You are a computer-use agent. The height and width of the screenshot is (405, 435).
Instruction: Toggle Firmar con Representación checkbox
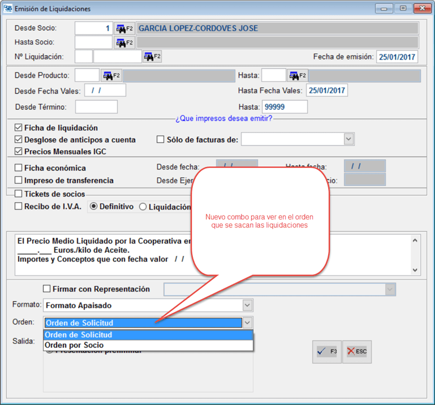47,289
